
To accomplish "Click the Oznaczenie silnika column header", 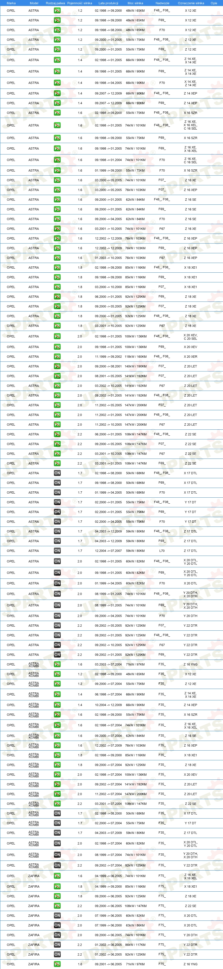I will click(x=191, y=3).
